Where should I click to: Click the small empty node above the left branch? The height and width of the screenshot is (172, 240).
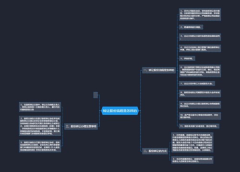pyautogui.click(x=96, y=95)
